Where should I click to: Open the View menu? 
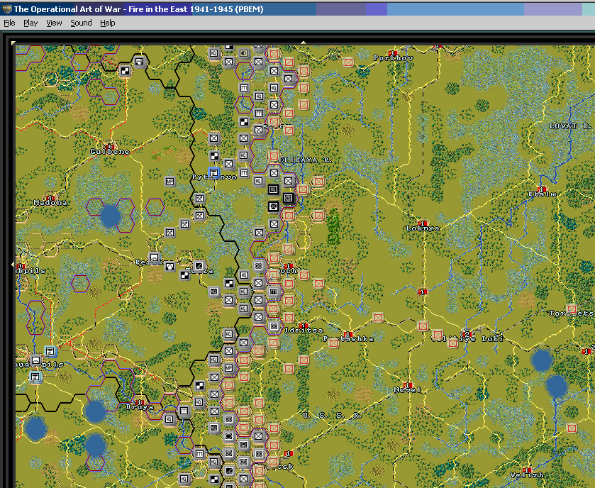coord(54,23)
